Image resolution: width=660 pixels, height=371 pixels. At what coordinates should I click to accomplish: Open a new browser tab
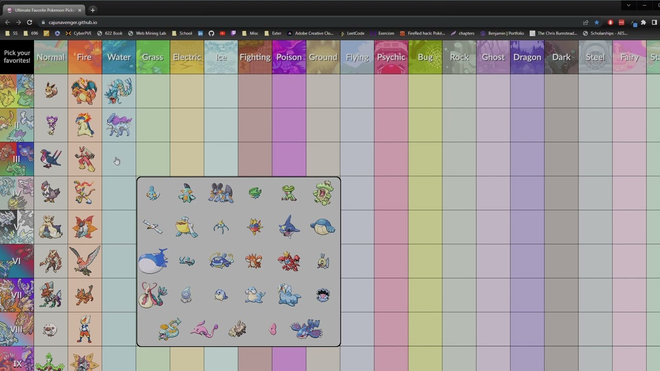(93, 10)
